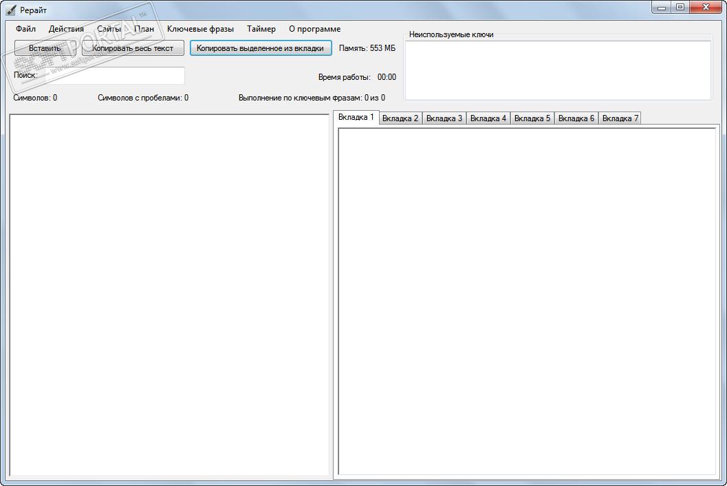Open the О программе menu
This screenshot has width=727, height=486.
315,29
